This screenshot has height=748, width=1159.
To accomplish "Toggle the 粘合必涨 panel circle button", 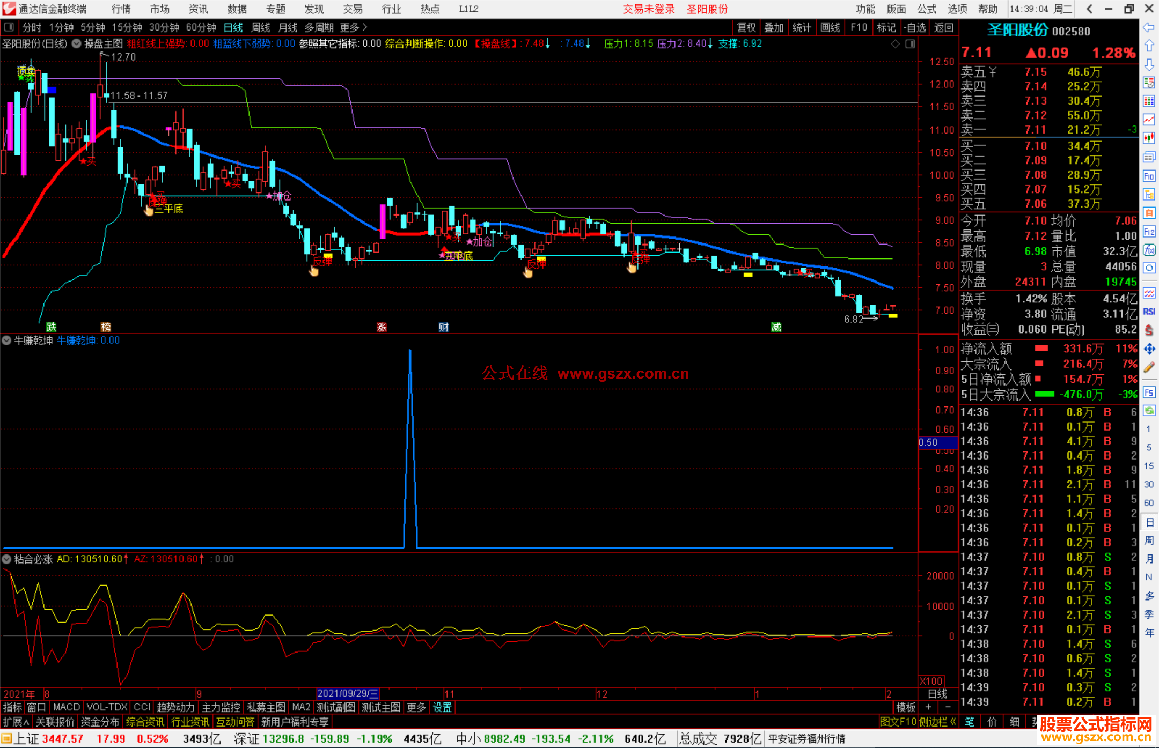I will [x=6, y=559].
